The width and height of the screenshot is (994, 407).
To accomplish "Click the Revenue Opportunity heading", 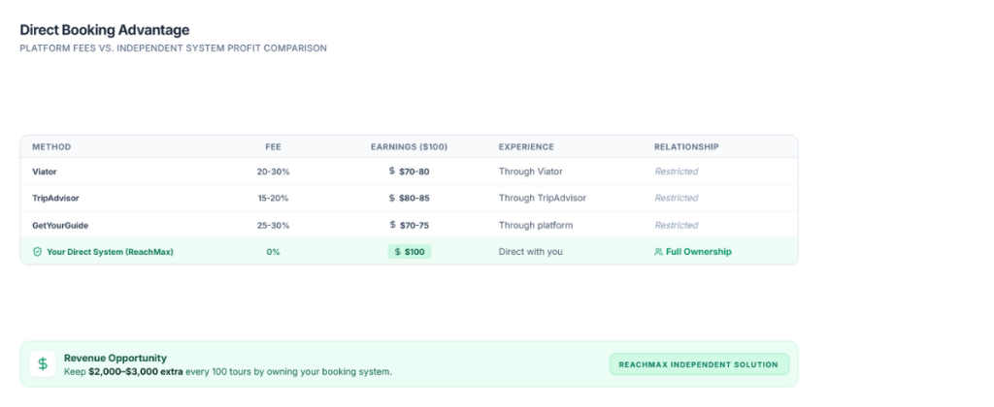I will [x=116, y=358].
